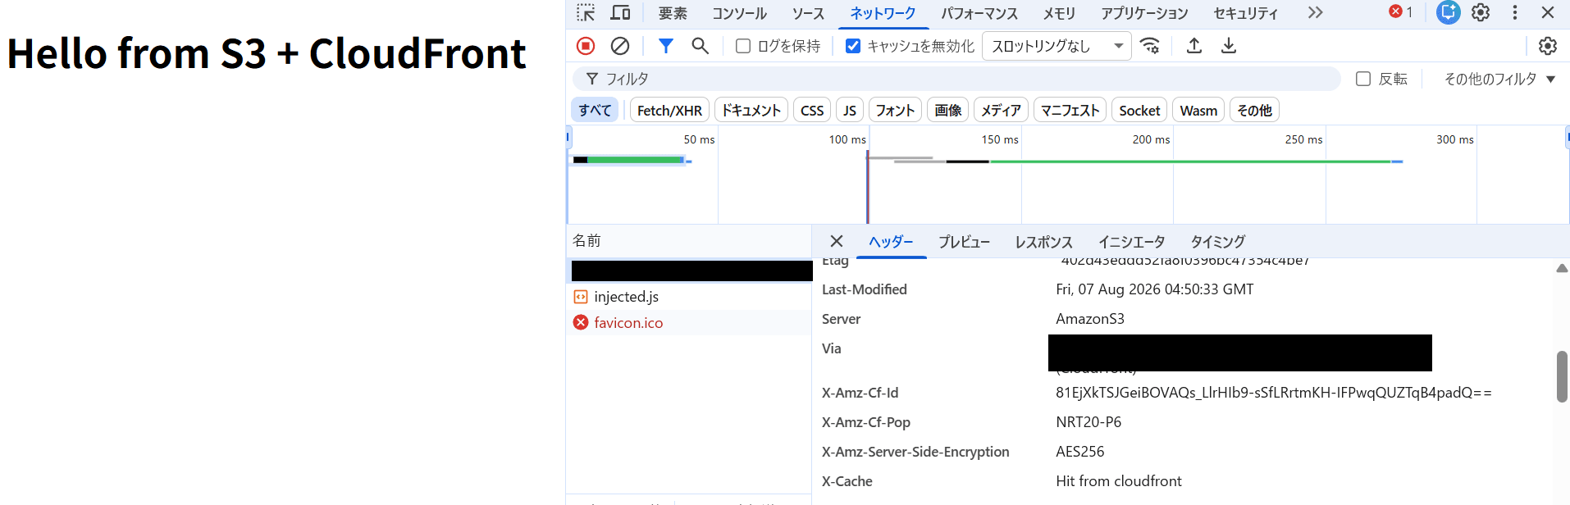Import a HAR file with upload icon
This screenshot has width=1570, height=505.
pos(1194,46)
